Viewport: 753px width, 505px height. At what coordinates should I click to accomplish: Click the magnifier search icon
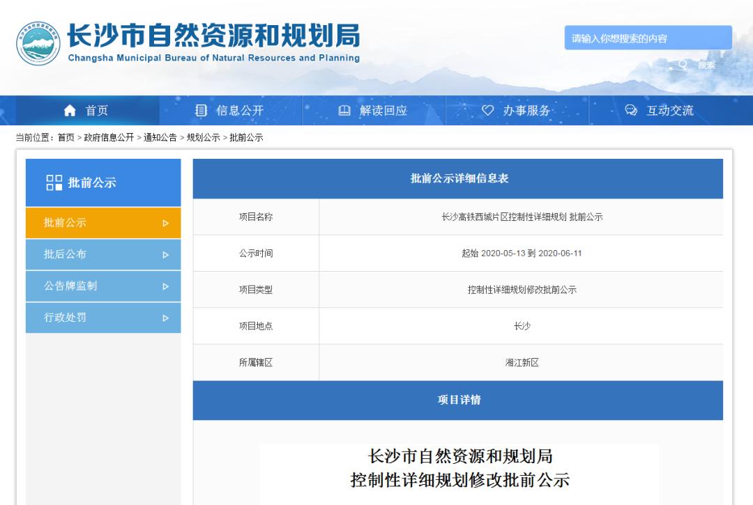[x=683, y=65]
